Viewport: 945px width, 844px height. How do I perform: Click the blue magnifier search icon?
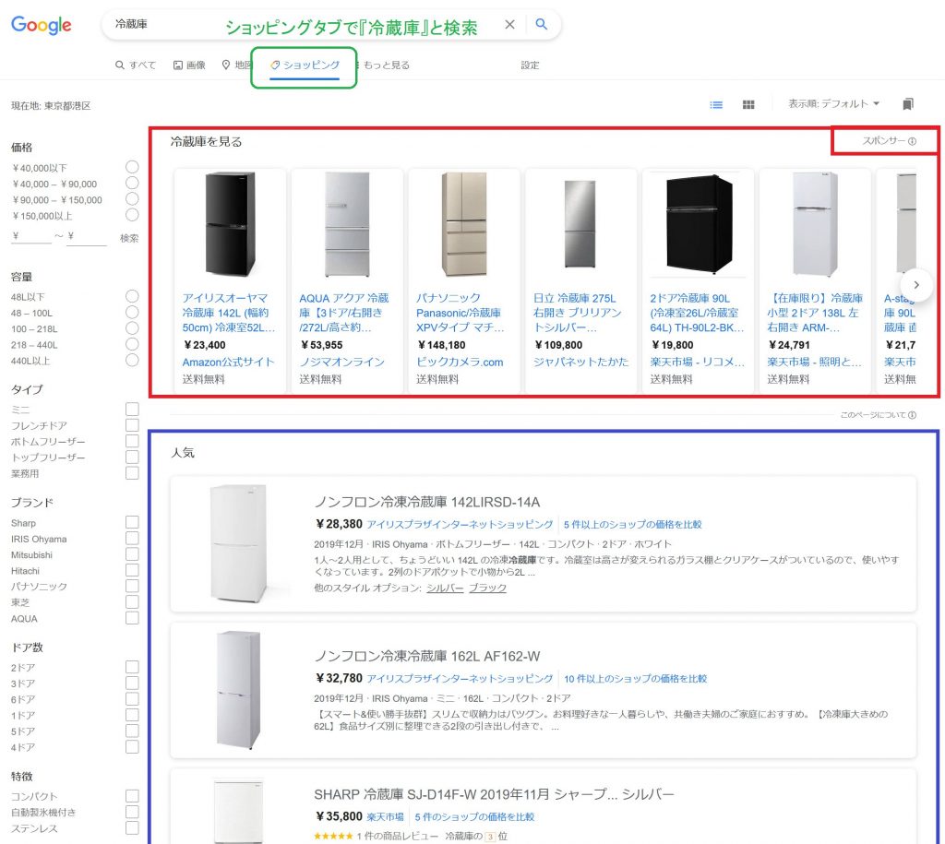(x=541, y=24)
